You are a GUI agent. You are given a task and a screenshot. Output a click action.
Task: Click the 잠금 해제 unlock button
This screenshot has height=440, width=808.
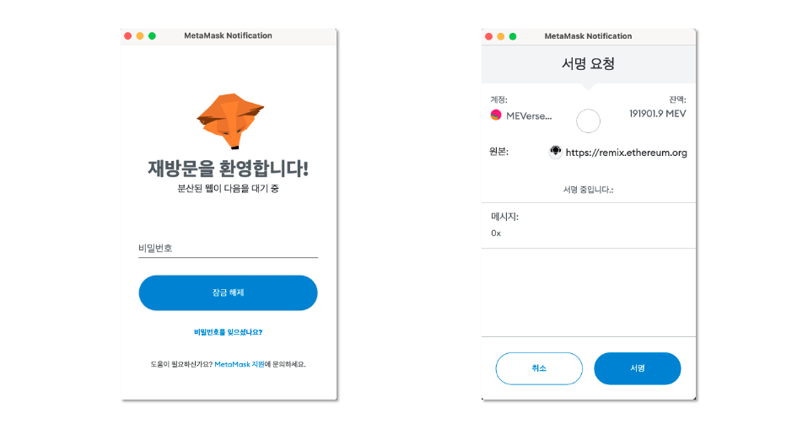[228, 292]
